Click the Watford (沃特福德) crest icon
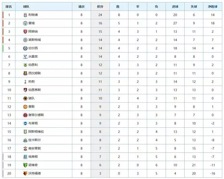The image size is (224, 179). (x=25, y=173)
